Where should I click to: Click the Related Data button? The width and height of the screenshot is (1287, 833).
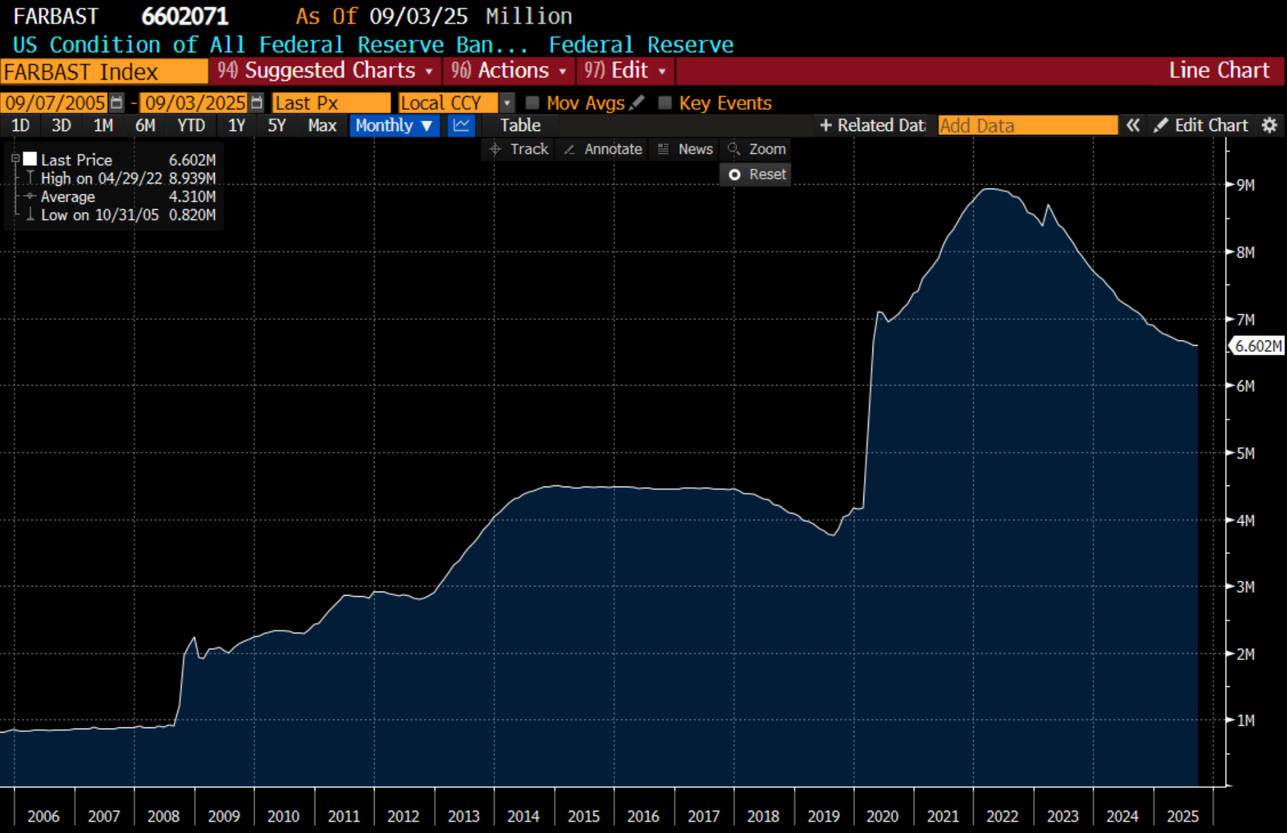tap(872, 125)
